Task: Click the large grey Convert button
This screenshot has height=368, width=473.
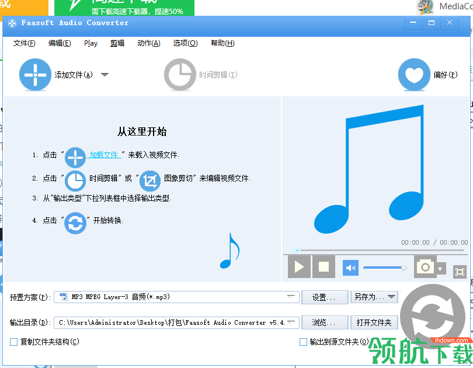Action: point(433,316)
